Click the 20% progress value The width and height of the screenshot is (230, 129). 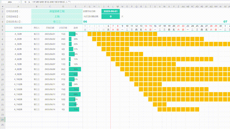pyautogui.click(x=76, y=39)
